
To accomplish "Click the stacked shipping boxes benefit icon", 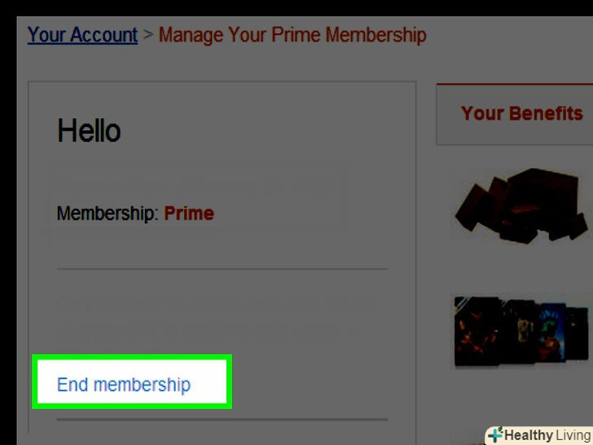I will (x=520, y=204).
